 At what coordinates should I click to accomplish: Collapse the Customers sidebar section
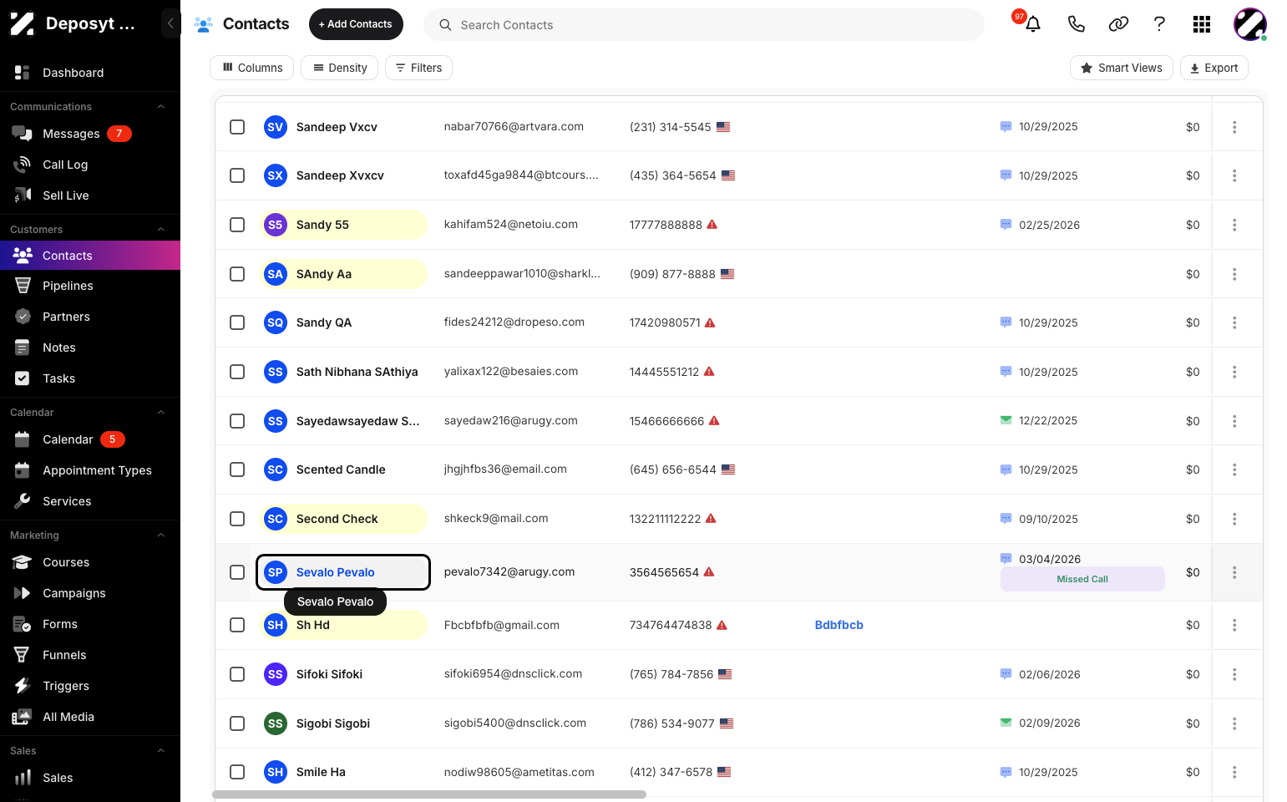[x=161, y=230]
